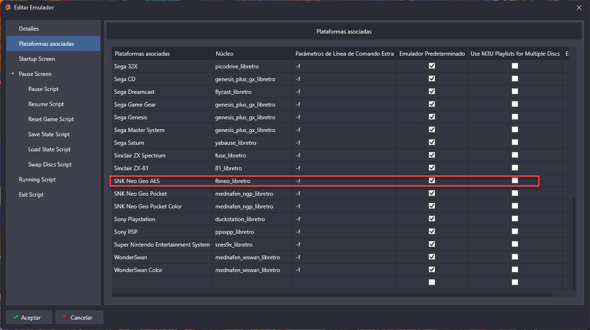Click the -f parameter for Sega 32X
This screenshot has width=590, height=330.
[x=345, y=66]
